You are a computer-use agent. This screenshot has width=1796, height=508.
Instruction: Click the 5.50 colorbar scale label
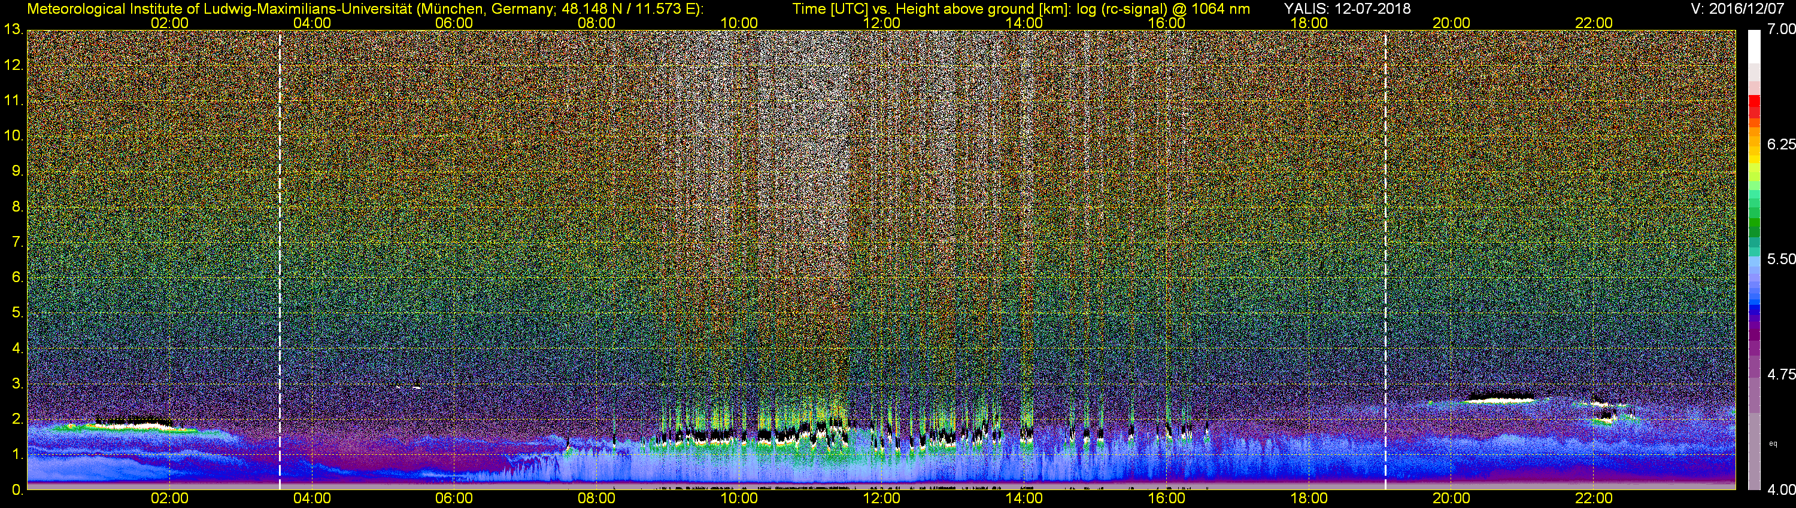click(1780, 259)
